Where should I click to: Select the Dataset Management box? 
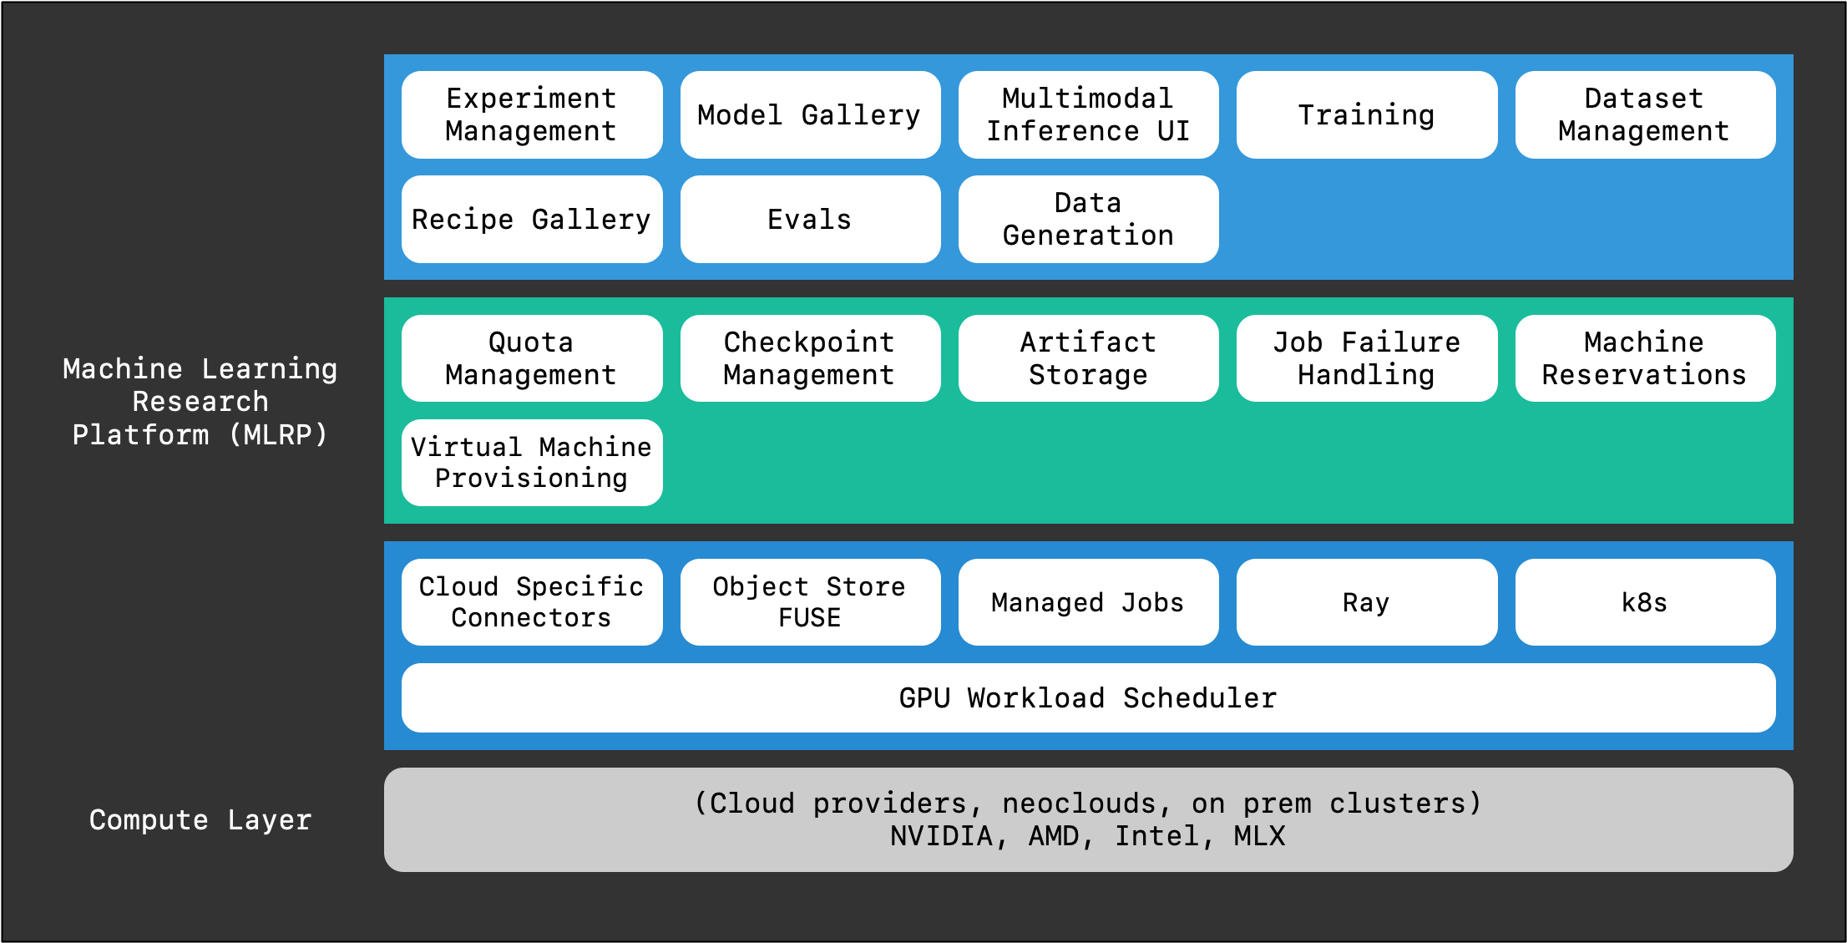[x=1644, y=114]
